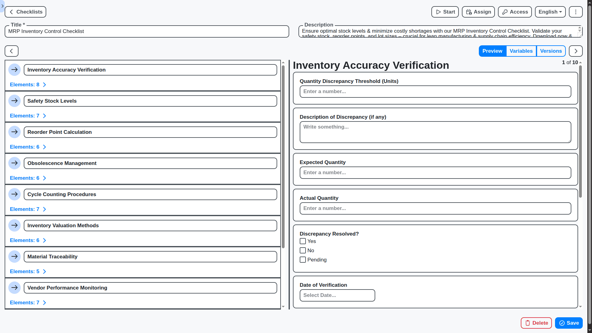Screen dimensions: 592x333
Task: Click the arrow icon beside Cycle Counting Procedures
Action: 14,194
